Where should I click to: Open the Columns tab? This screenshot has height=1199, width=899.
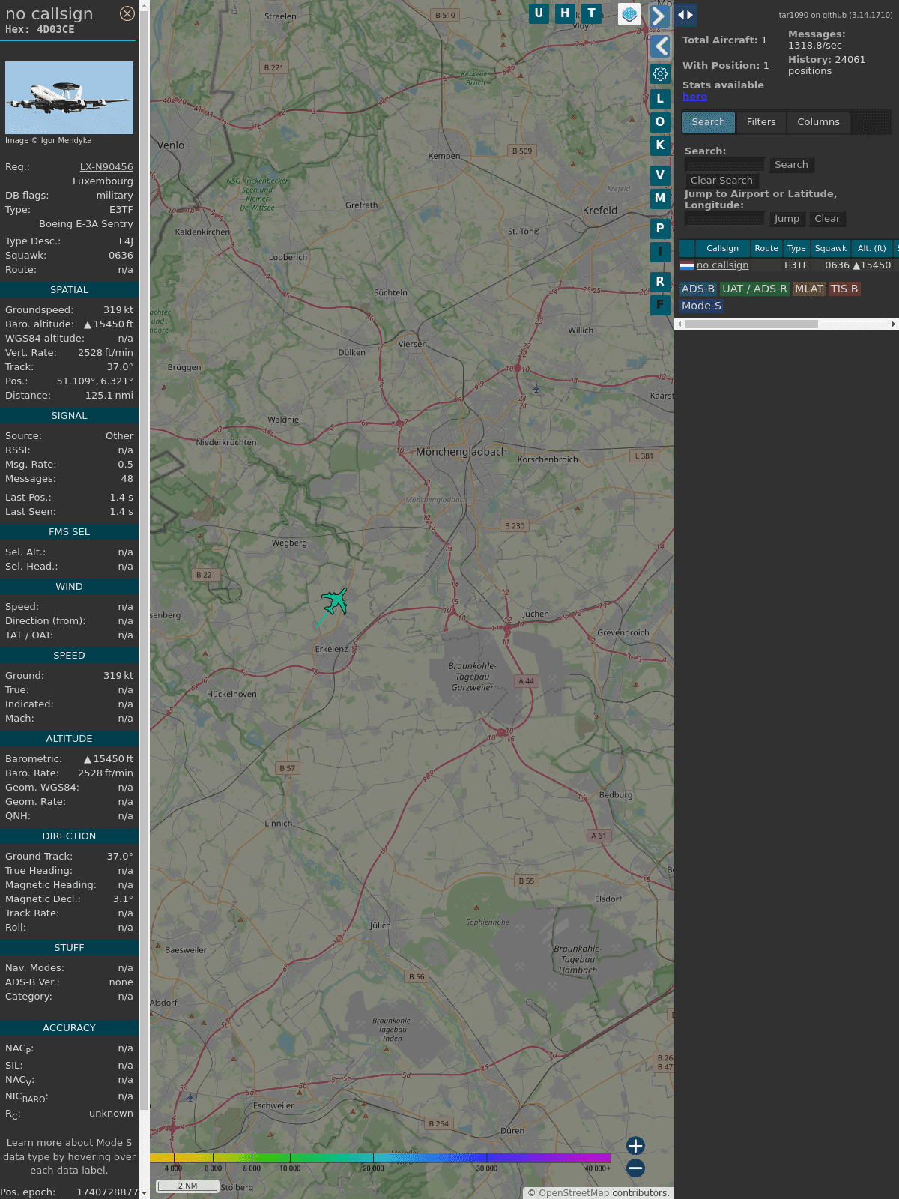click(818, 122)
